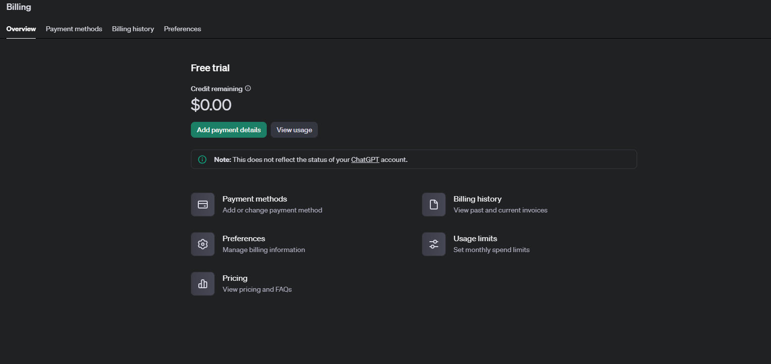Click 'View pricing and FAQs' description text

pyautogui.click(x=257, y=289)
